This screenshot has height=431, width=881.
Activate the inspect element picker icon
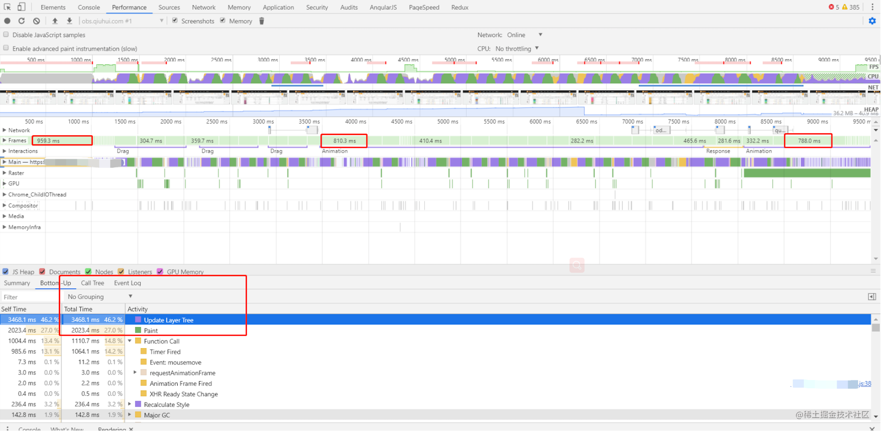7,7
